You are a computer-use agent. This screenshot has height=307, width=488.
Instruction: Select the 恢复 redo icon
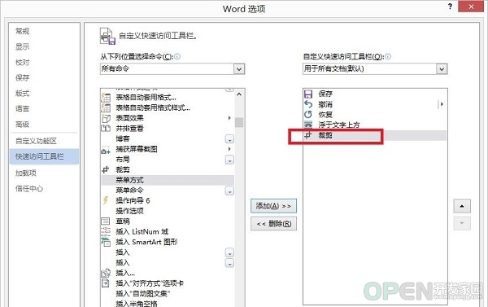(x=308, y=114)
